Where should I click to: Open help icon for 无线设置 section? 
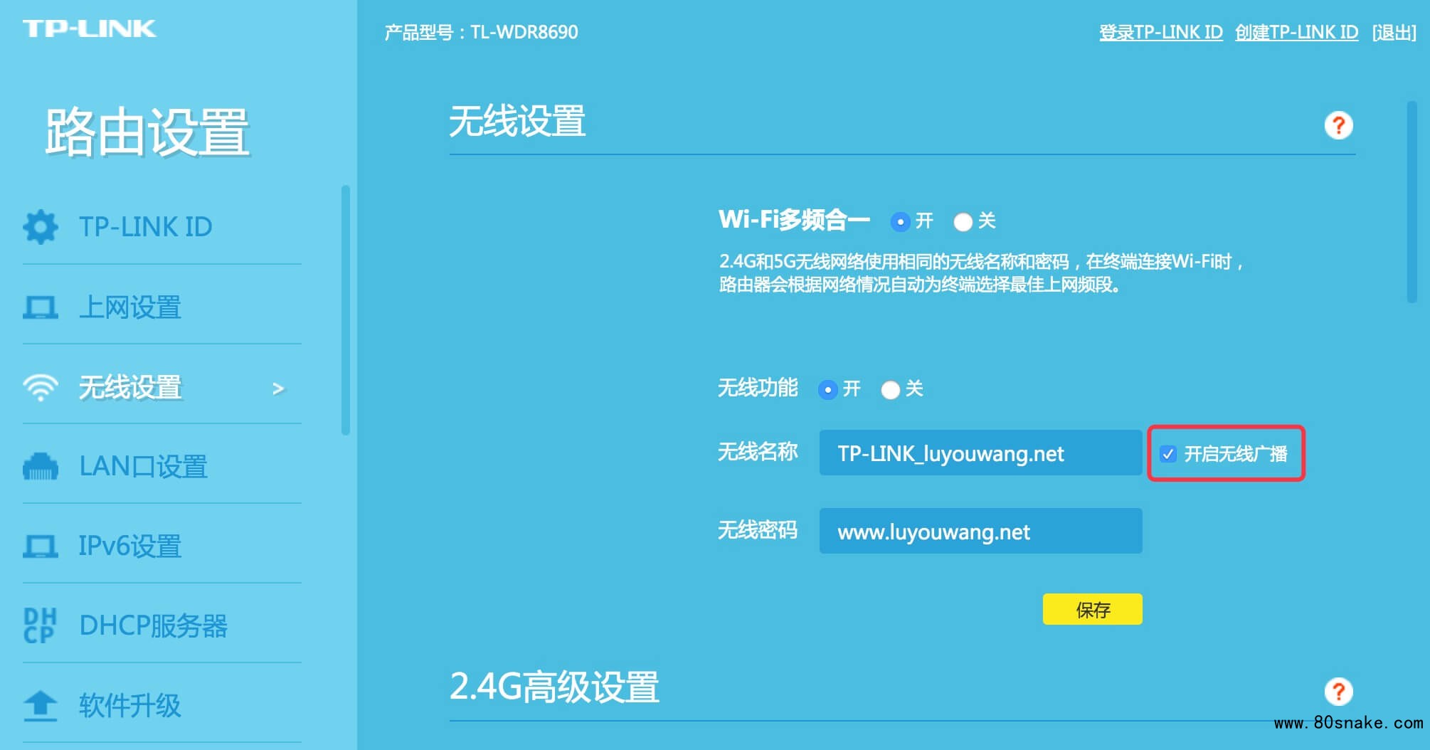1338,125
